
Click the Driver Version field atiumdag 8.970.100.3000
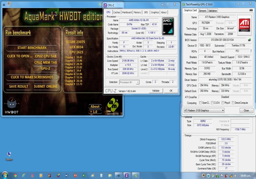click(225, 80)
